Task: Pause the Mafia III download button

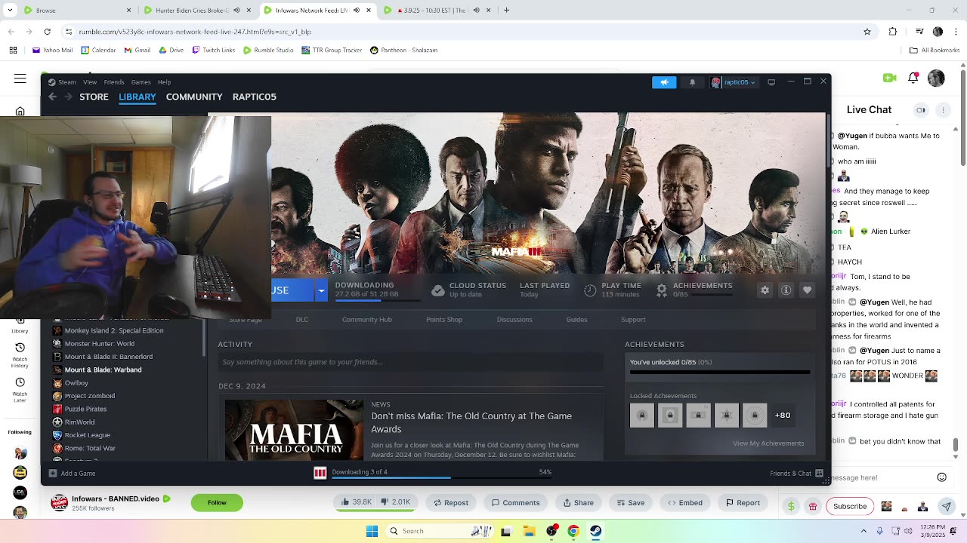Action: [x=292, y=290]
